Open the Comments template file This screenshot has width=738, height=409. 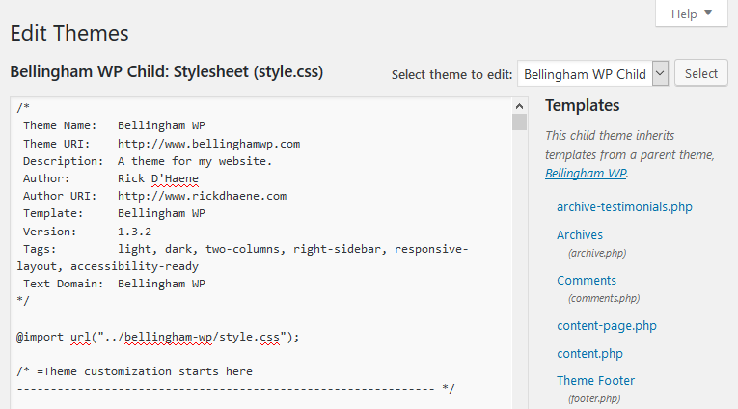pos(587,280)
